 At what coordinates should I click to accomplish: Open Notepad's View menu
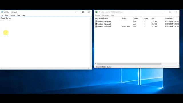click(x=18, y=15)
